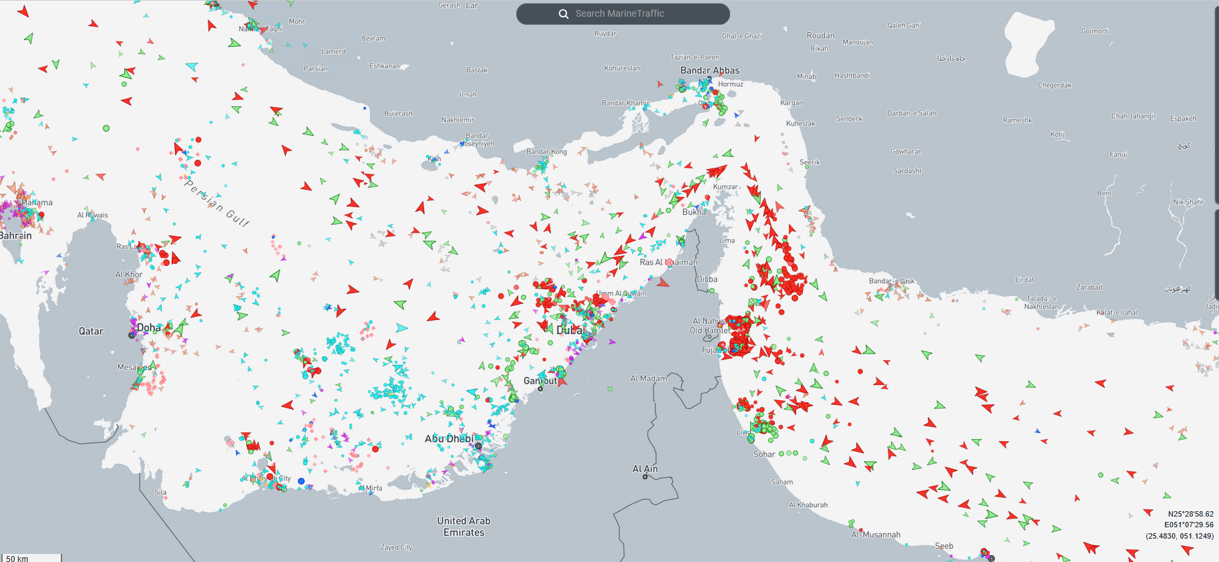
Task: Click the Lamerd town label
Action: (333, 51)
